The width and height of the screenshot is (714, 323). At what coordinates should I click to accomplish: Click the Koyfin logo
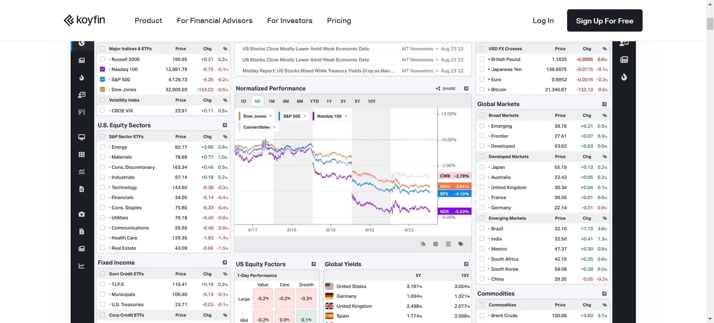[84, 20]
